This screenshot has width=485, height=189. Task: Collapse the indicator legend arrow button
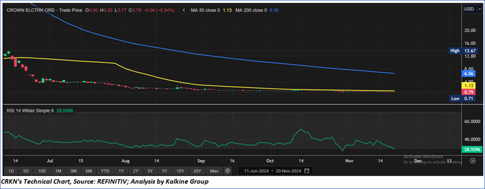click(x=184, y=10)
